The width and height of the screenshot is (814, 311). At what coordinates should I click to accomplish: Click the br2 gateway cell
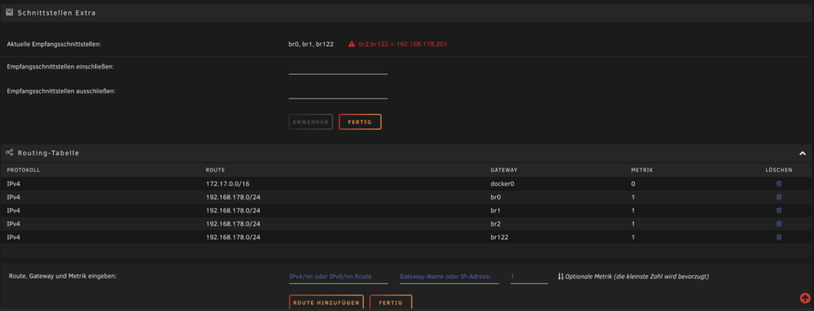[x=496, y=224]
